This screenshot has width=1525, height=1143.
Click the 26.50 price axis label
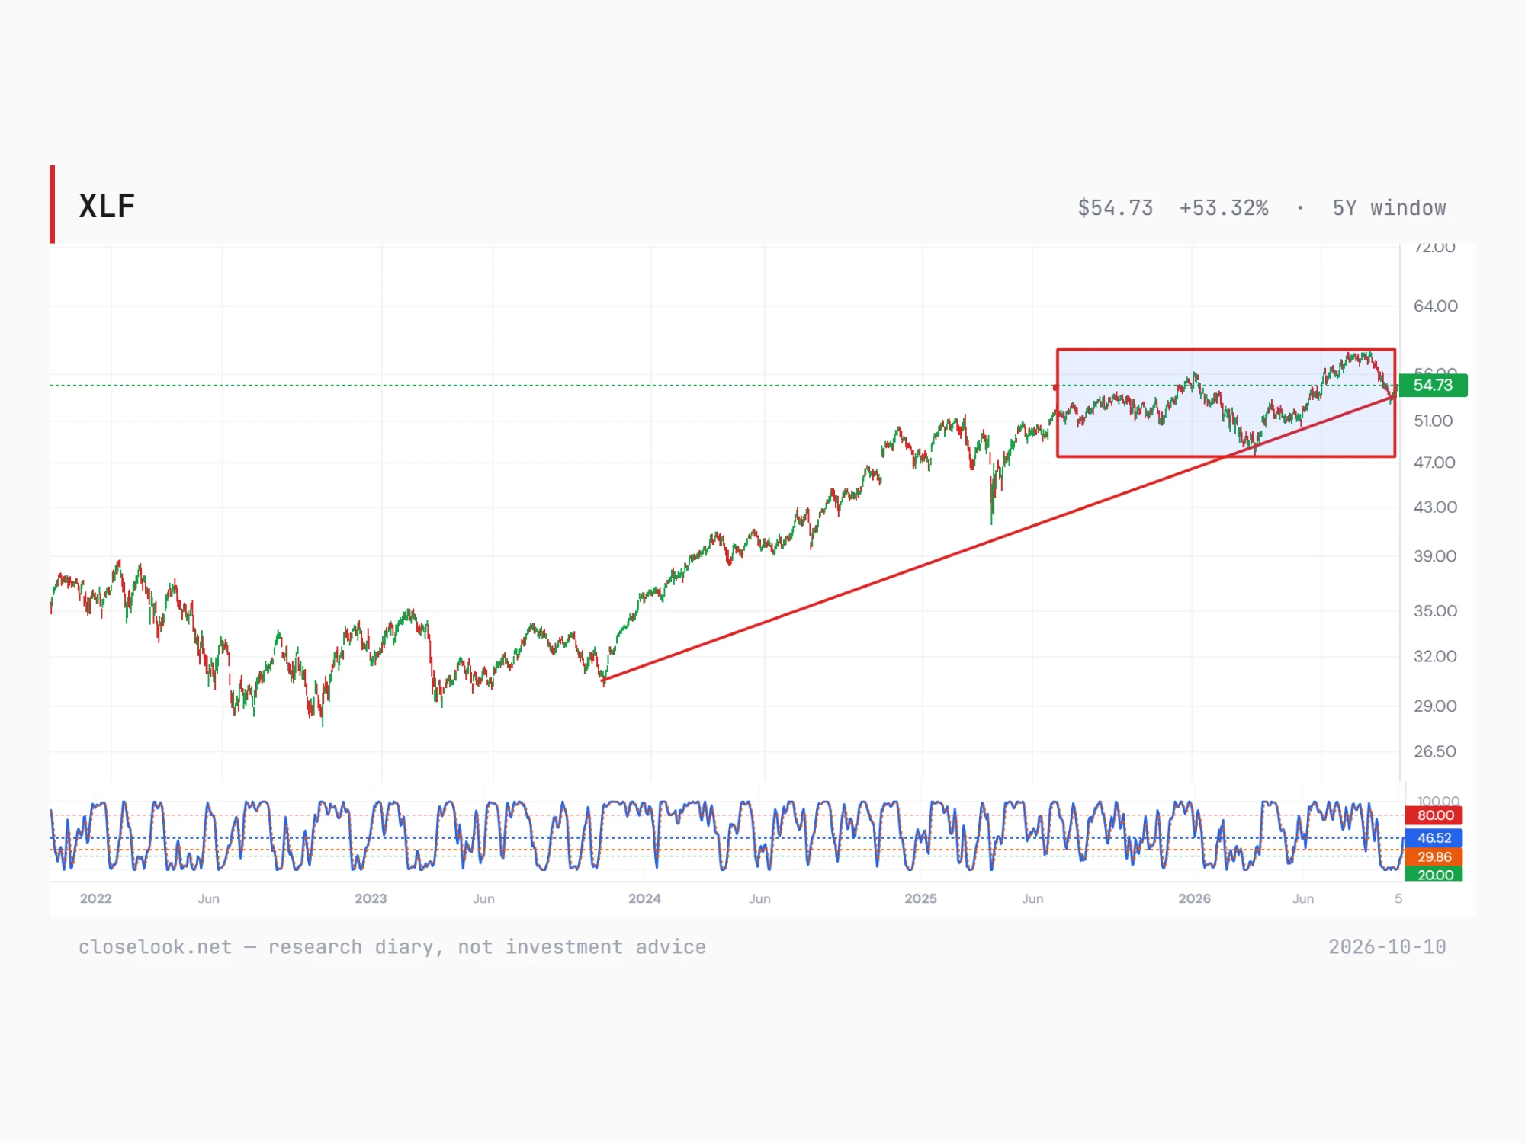click(1435, 752)
